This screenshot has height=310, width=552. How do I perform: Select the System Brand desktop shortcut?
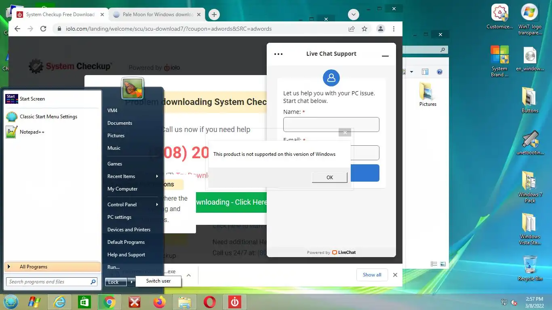coord(499,61)
